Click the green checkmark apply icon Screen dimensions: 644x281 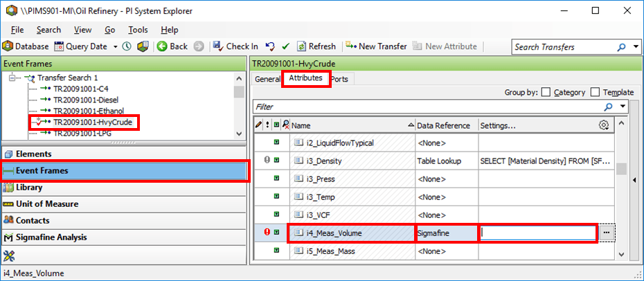286,46
